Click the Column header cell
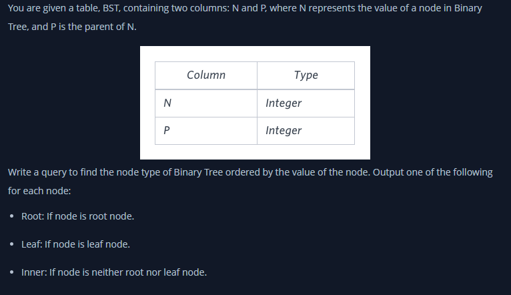Image resolution: width=511 pixels, height=295 pixels. tap(206, 75)
